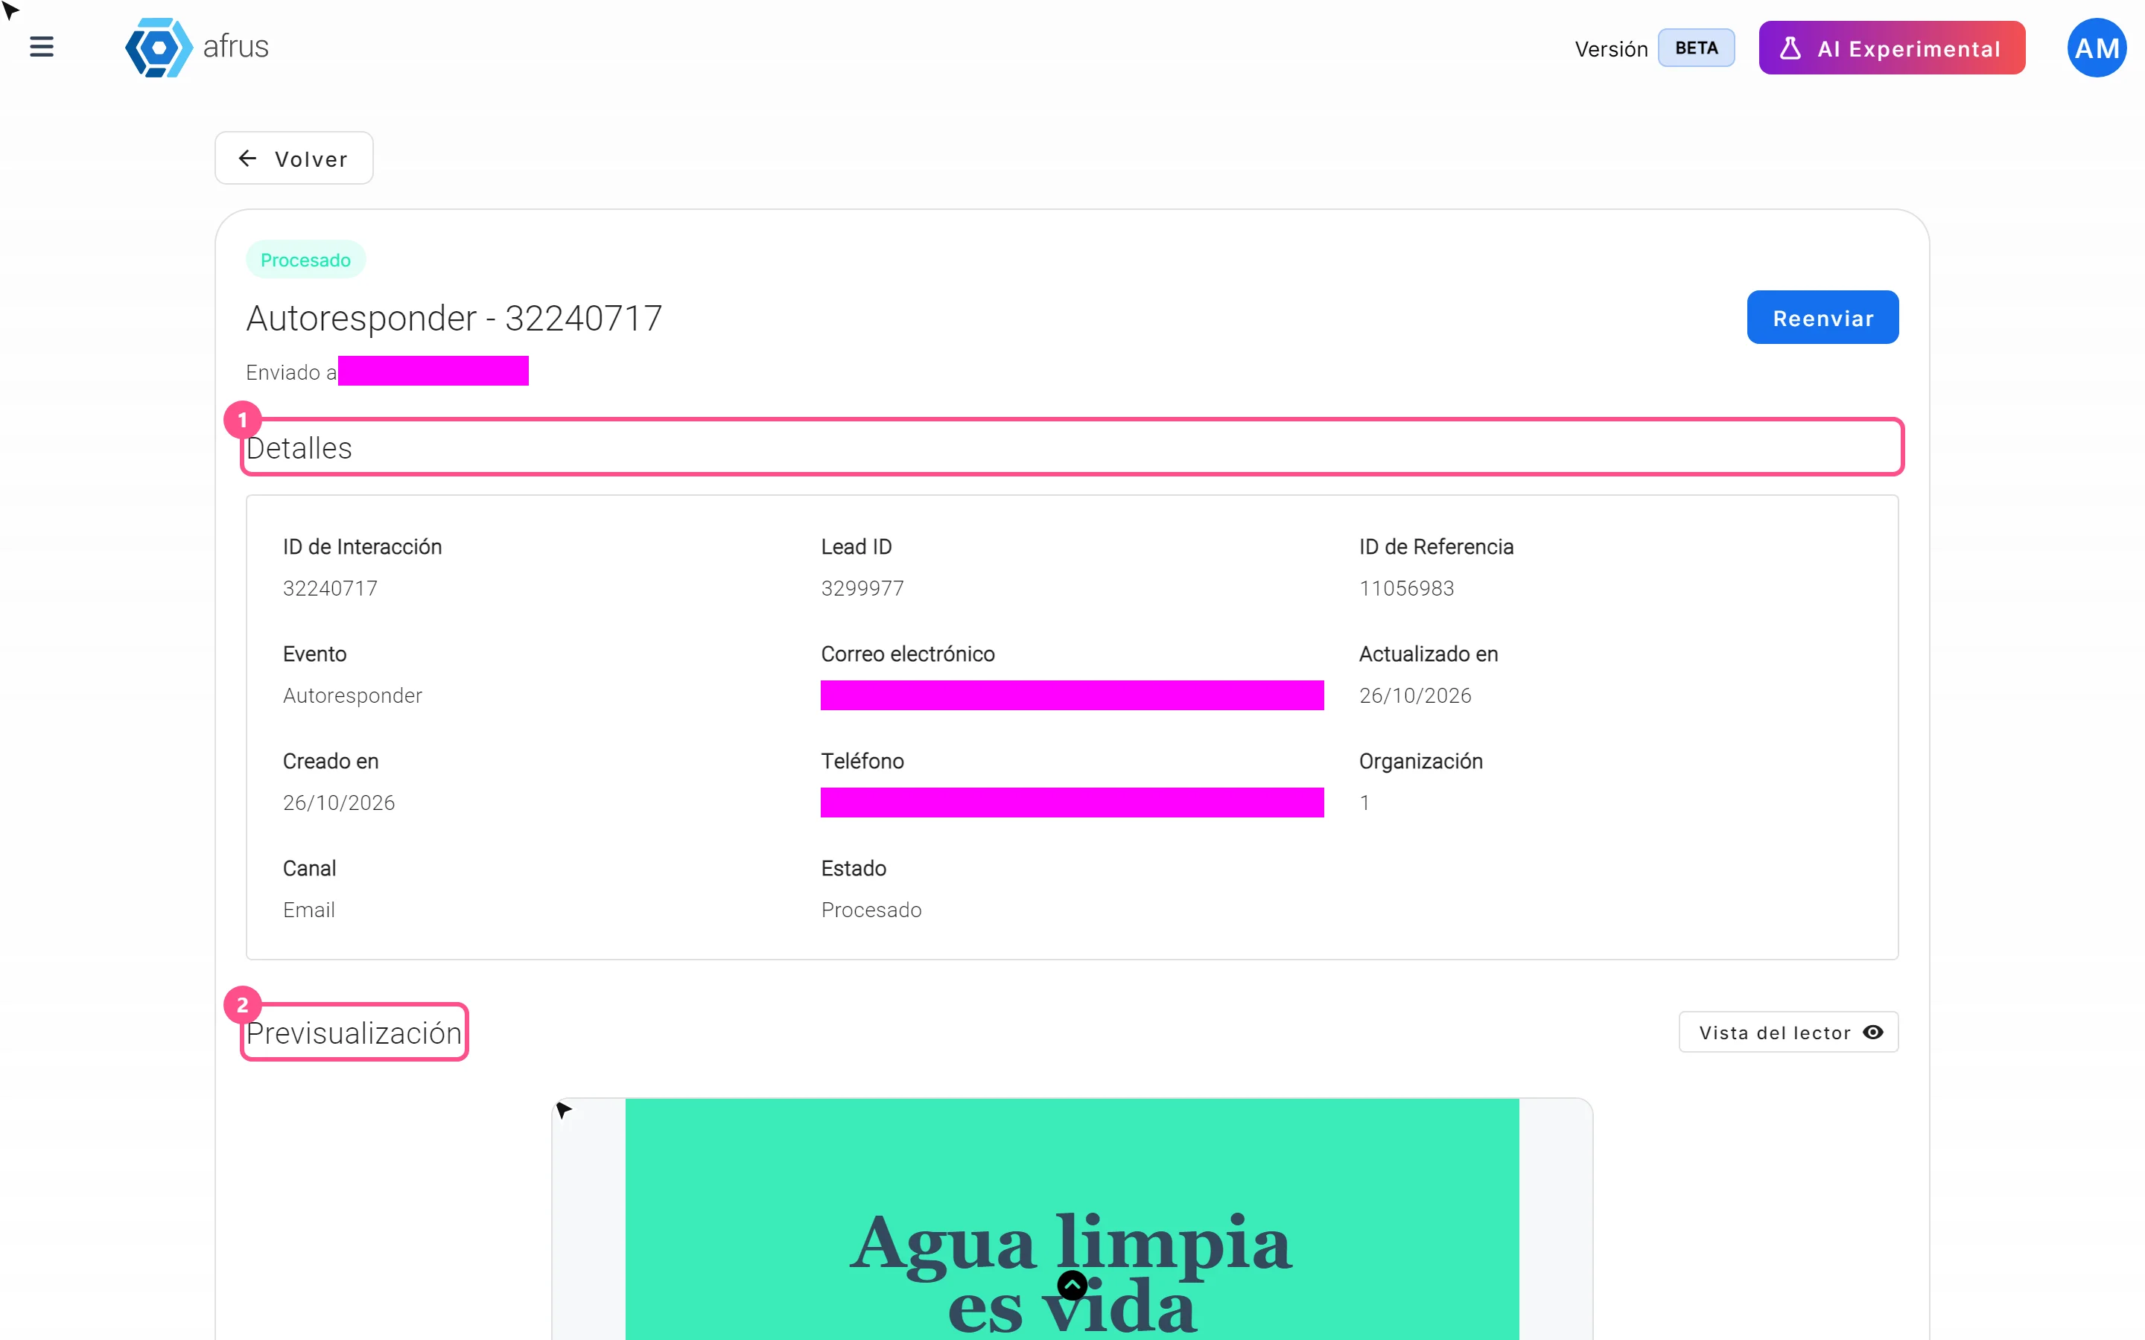Click the Creado en date 26/10/2026
The height and width of the screenshot is (1340, 2145).
[x=339, y=803]
